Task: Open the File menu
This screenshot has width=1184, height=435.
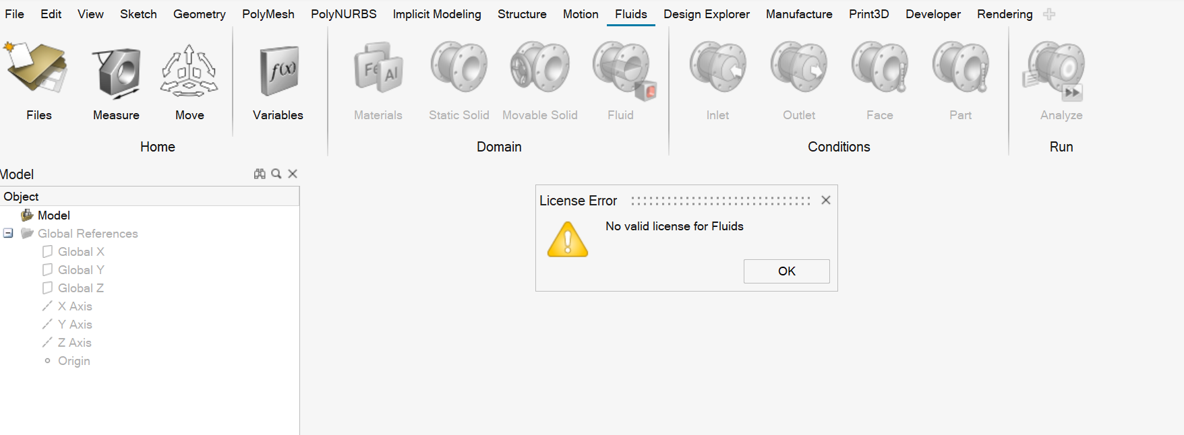Action: click(x=14, y=14)
